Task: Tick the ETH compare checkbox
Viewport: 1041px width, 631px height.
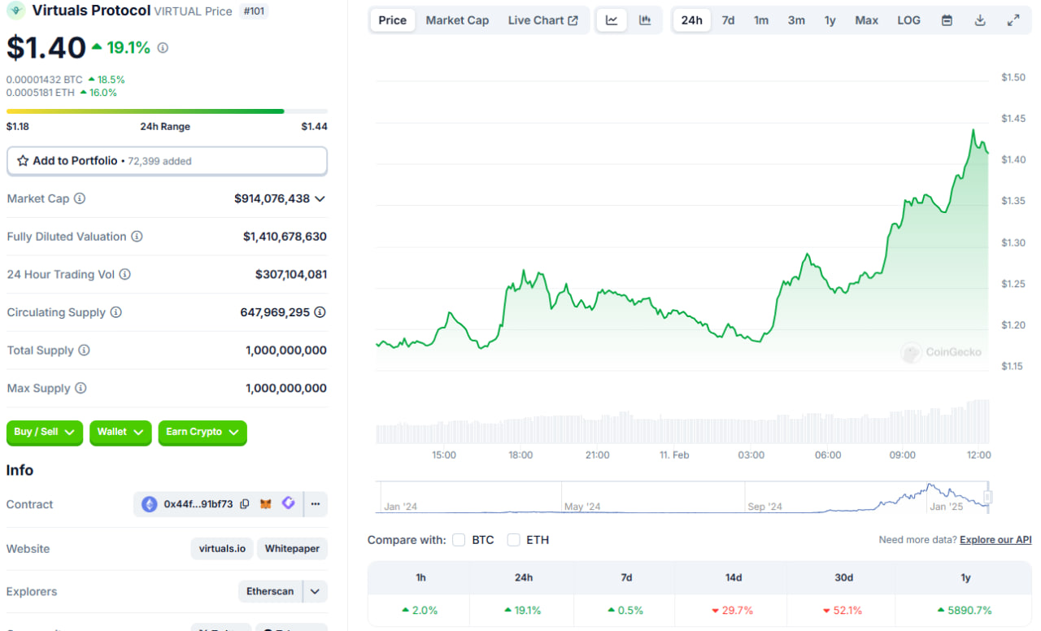Action: point(513,540)
